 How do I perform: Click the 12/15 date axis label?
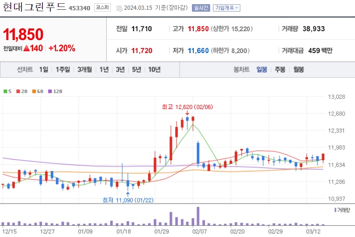[9, 231]
